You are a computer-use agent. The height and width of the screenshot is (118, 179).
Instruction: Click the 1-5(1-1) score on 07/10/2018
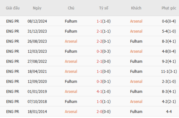click(104, 102)
